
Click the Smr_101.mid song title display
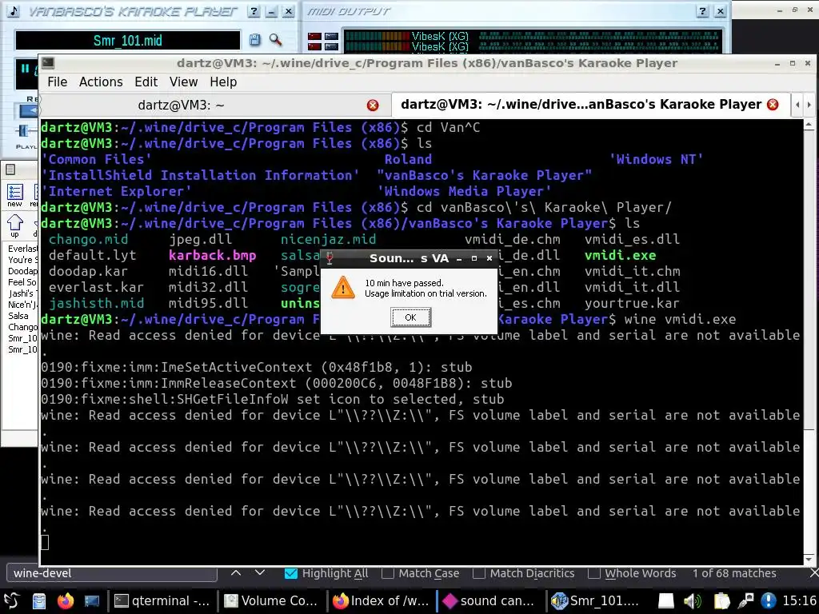(x=128, y=40)
